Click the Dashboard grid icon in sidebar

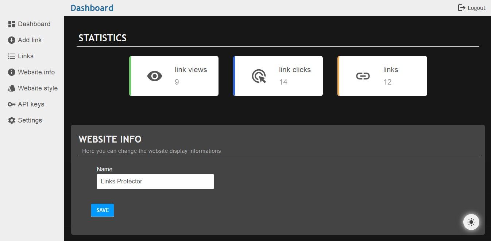pyautogui.click(x=12, y=24)
